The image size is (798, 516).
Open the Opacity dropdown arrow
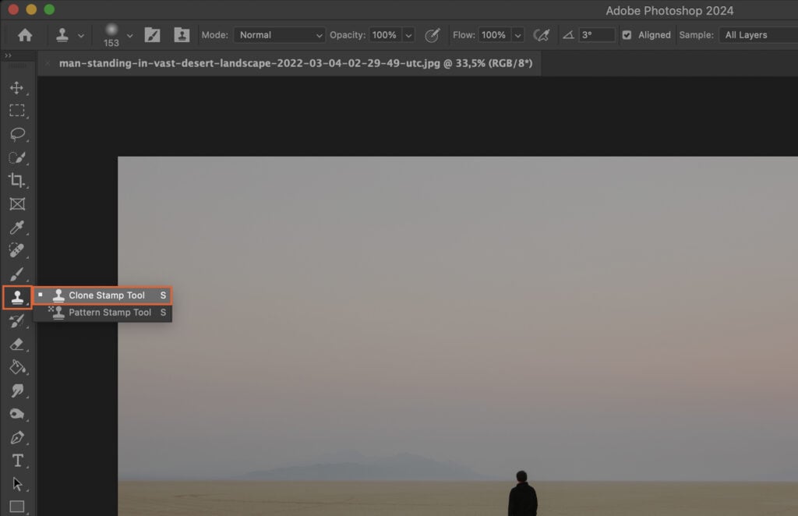click(x=408, y=34)
